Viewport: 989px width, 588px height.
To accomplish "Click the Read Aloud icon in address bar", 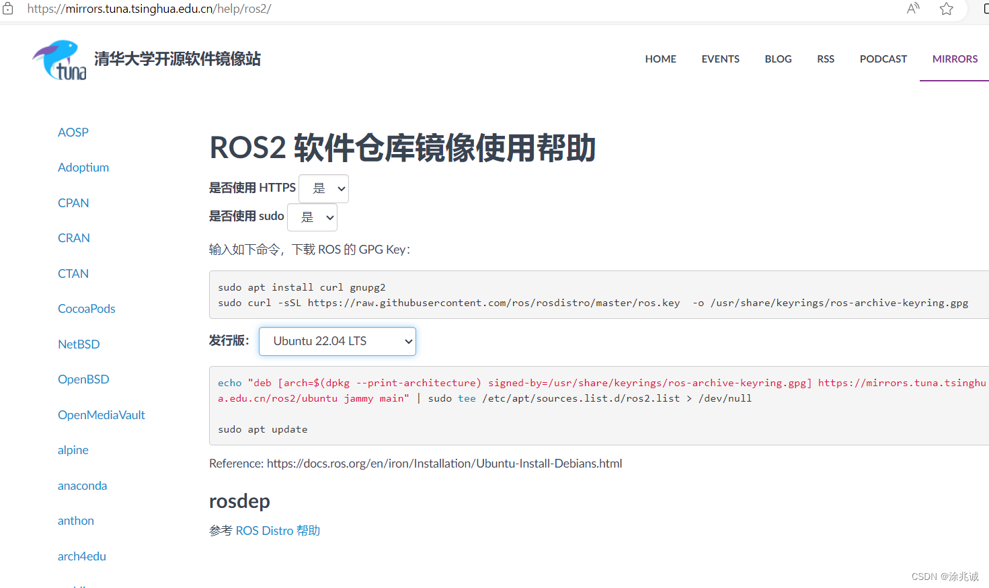I will (x=913, y=9).
